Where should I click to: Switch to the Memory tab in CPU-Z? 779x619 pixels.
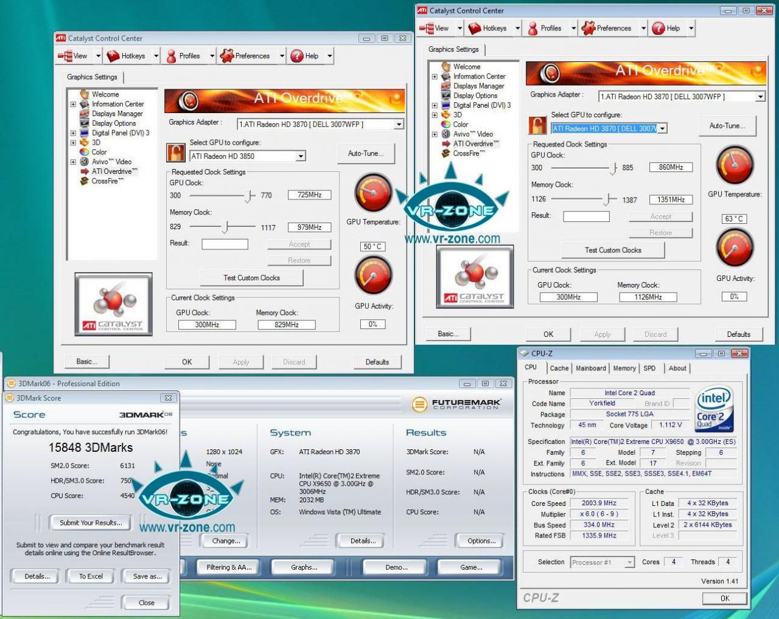tap(624, 368)
